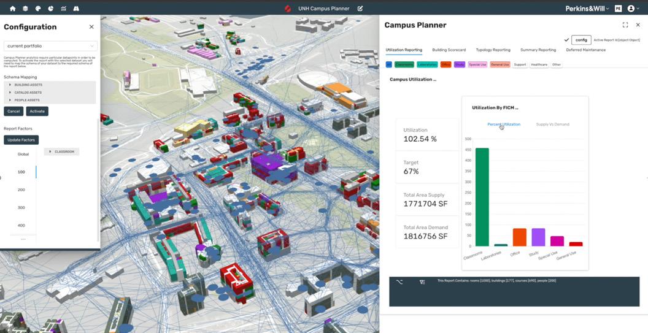Click the Target 67% card
Screen dimensions: 648x333
tap(427, 167)
